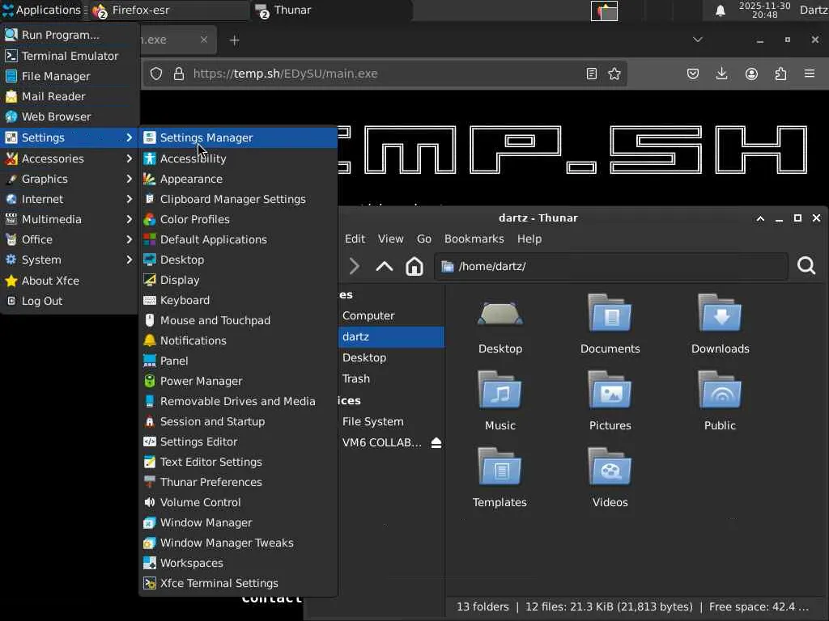Open Window Manager Tweaks settings
Screen dimensions: 829x621
point(227,543)
